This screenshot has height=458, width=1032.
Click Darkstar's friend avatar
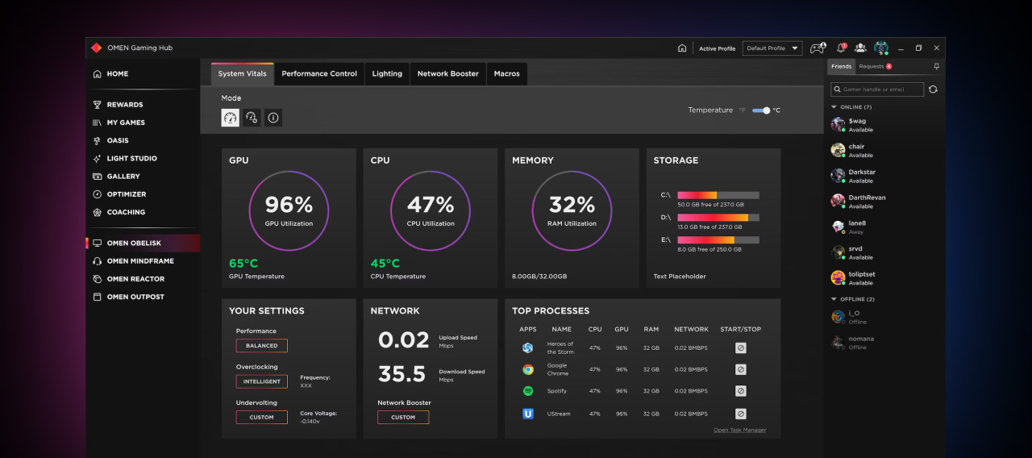point(838,175)
